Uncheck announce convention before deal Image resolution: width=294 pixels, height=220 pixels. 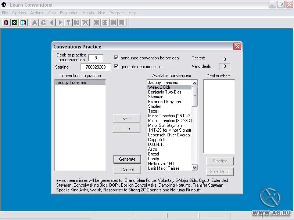point(116,58)
